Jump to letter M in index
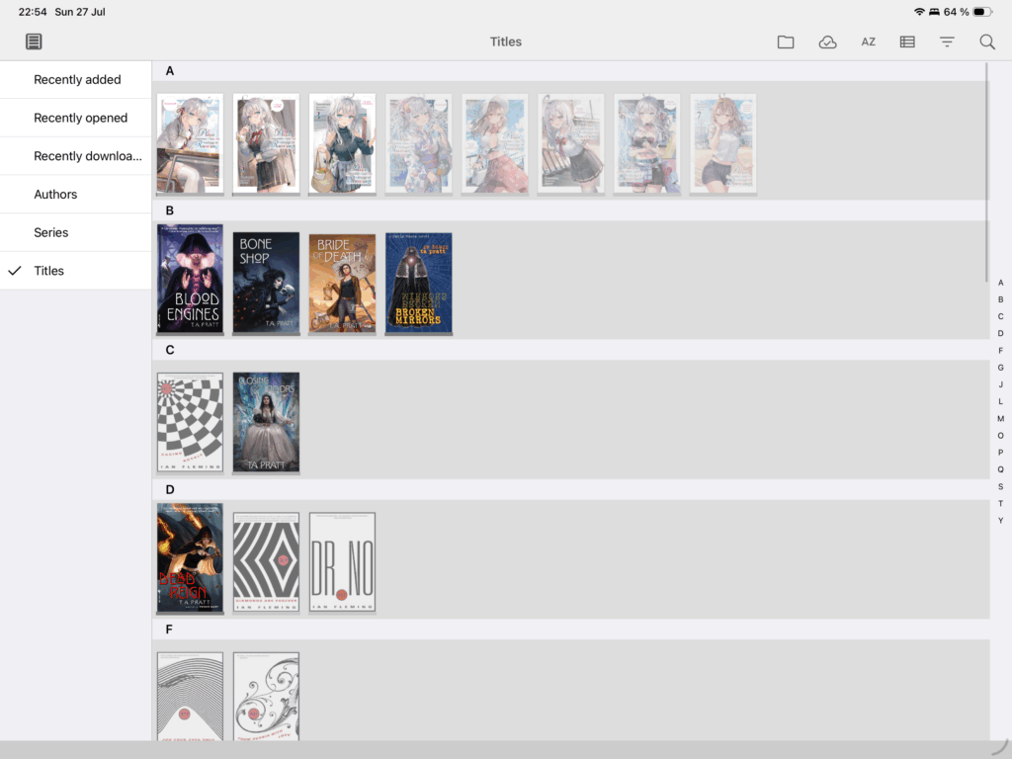The width and height of the screenshot is (1012, 759). (x=1000, y=418)
